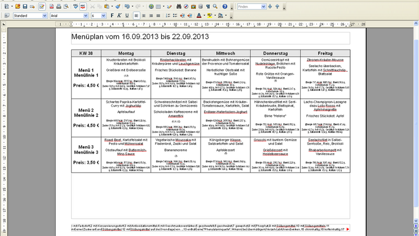Viewport: 419px width, 236px height.
Task: Open the font color palette dropdown
Action: [x=204, y=16]
